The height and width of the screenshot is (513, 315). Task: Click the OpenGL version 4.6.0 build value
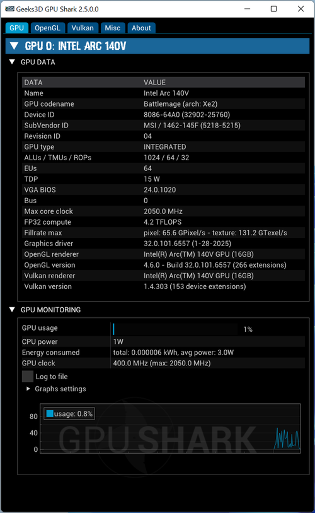tap(215, 265)
